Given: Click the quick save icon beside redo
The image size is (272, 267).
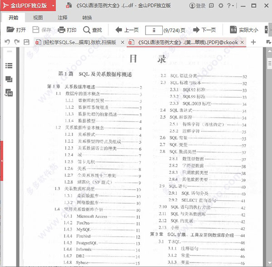Looking at the screenshot, I should (x=26, y=42).
